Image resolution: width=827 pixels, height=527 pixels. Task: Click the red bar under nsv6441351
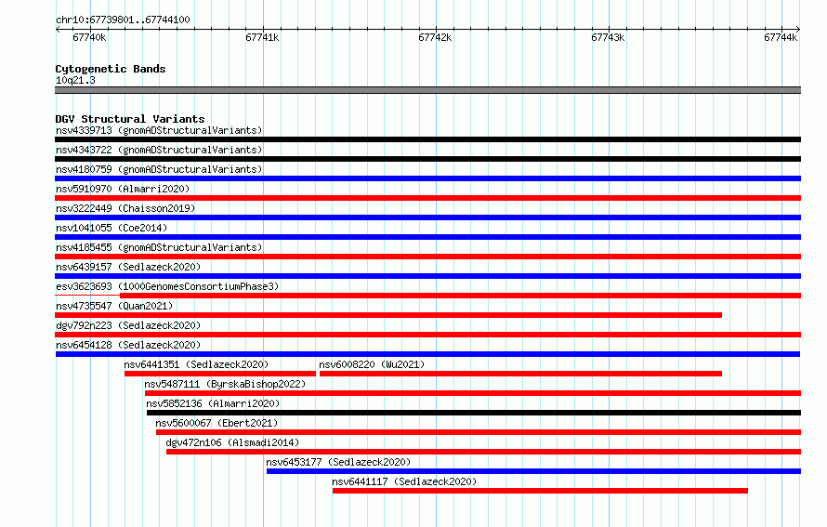click(220, 374)
